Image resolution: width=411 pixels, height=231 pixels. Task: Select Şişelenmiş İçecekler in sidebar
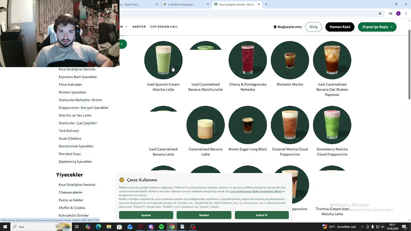point(75,161)
